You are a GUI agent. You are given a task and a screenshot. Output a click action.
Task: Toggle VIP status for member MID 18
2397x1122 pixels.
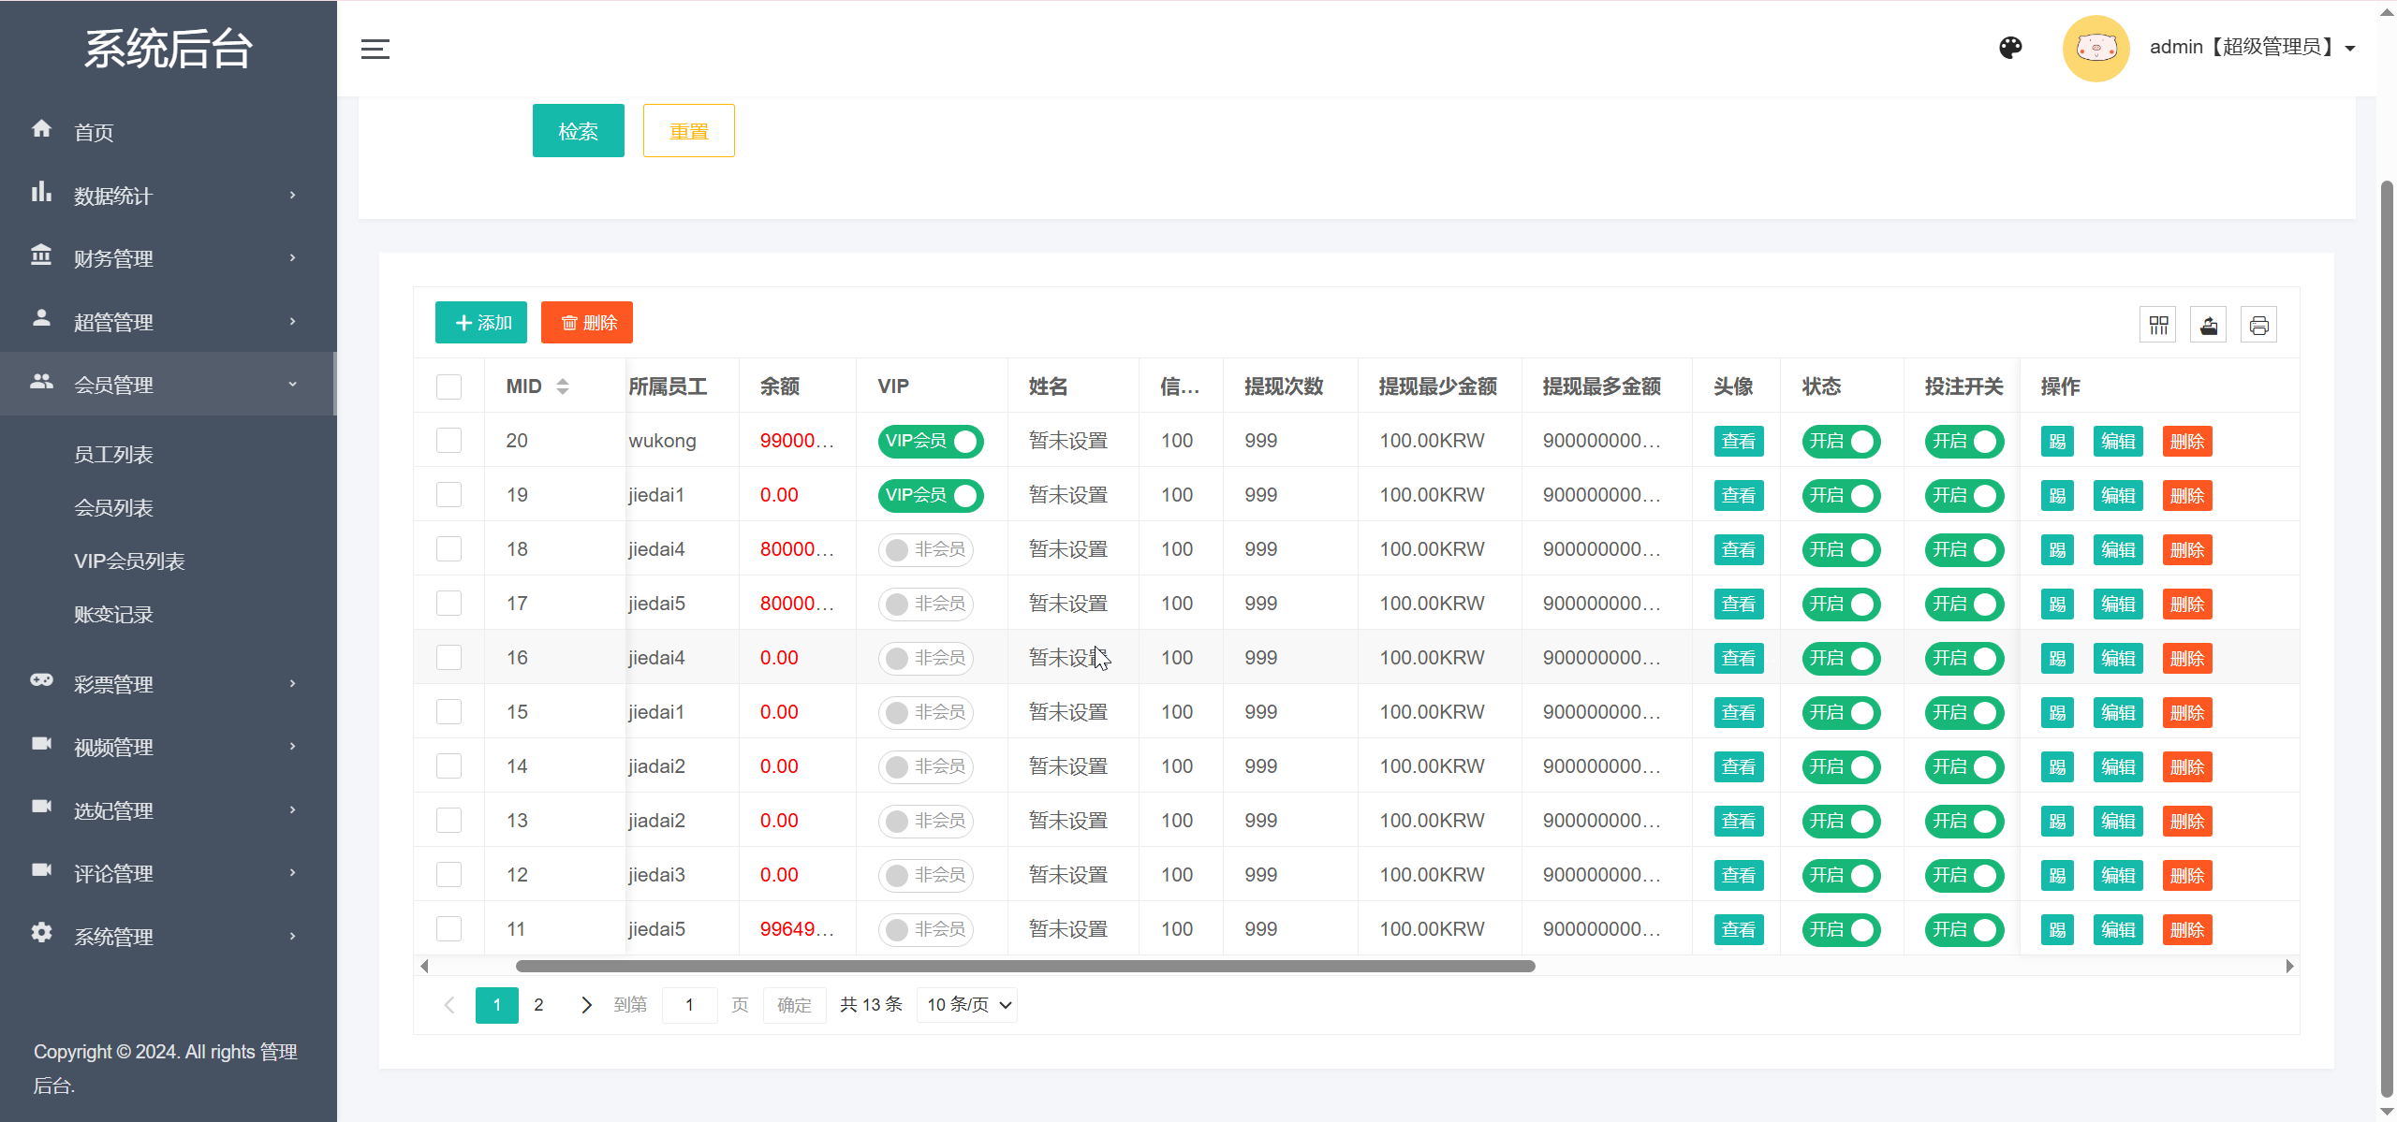925,549
